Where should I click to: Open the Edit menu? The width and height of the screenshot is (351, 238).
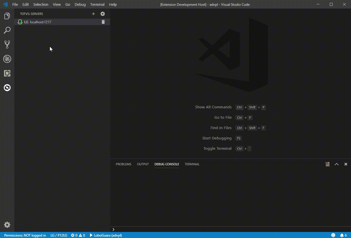click(x=26, y=5)
